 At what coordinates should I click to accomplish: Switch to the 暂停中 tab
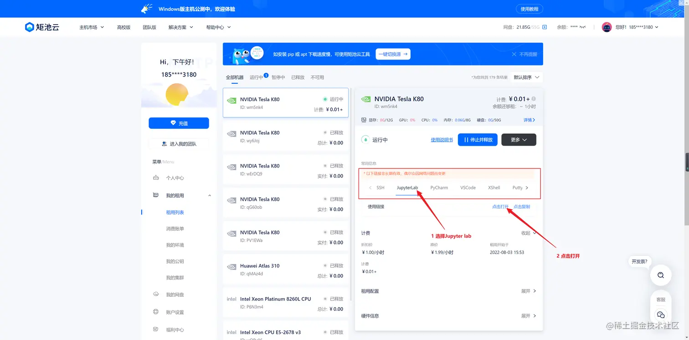click(x=278, y=77)
